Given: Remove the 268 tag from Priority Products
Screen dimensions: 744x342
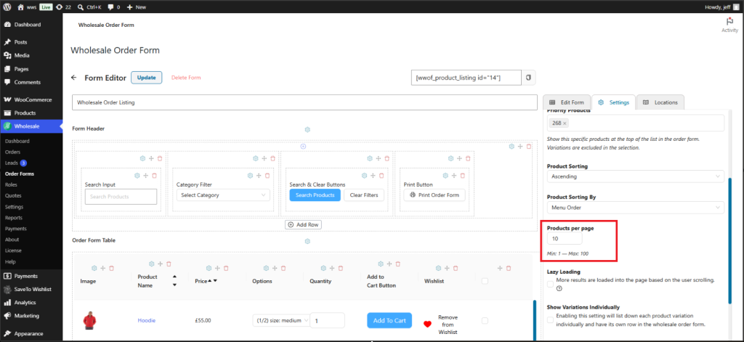Looking at the screenshot, I should 565,123.
